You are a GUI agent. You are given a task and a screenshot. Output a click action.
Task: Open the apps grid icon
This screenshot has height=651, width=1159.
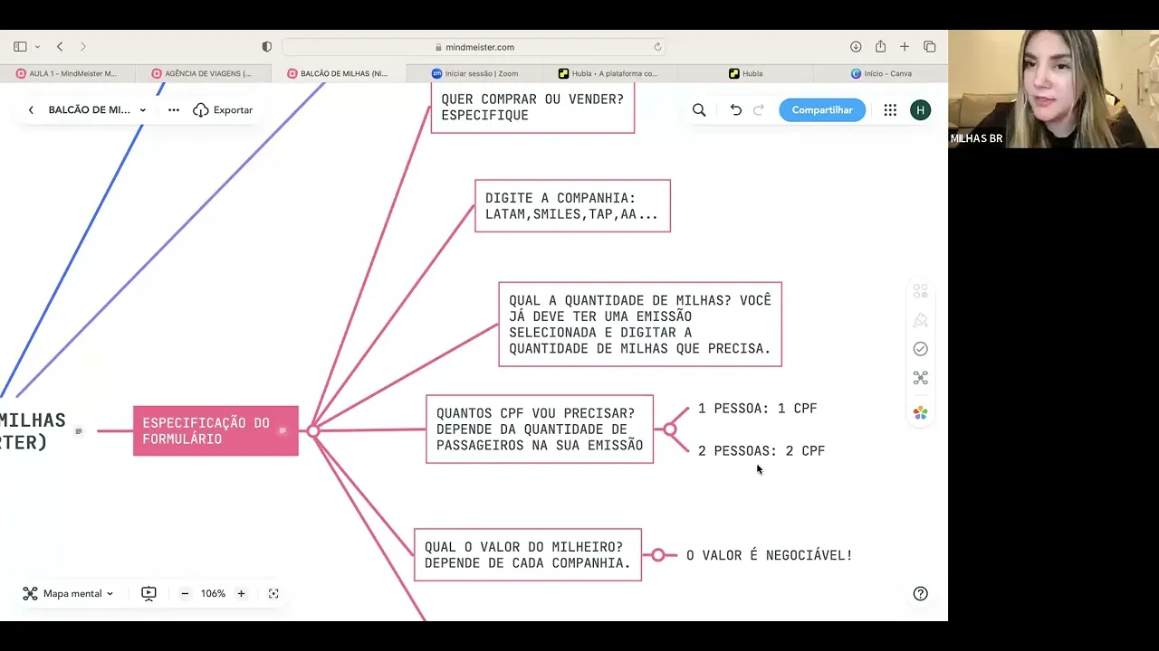point(890,110)
